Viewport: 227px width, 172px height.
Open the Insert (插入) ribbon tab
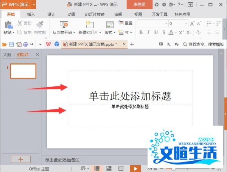[31, 14]
